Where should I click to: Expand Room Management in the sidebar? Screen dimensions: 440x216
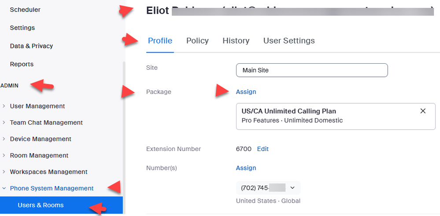click(39, 155)
